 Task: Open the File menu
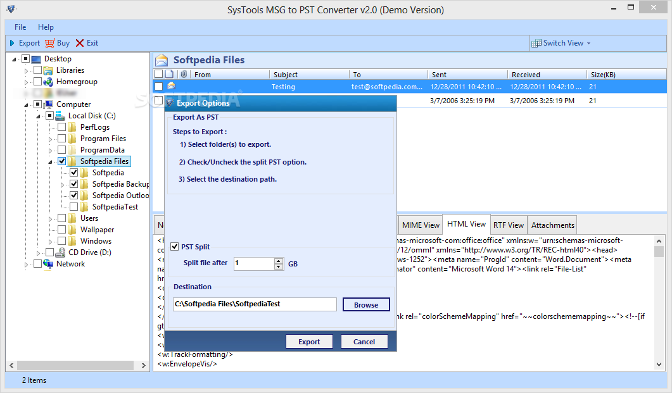pyautogui.click(x=20, y=27)
